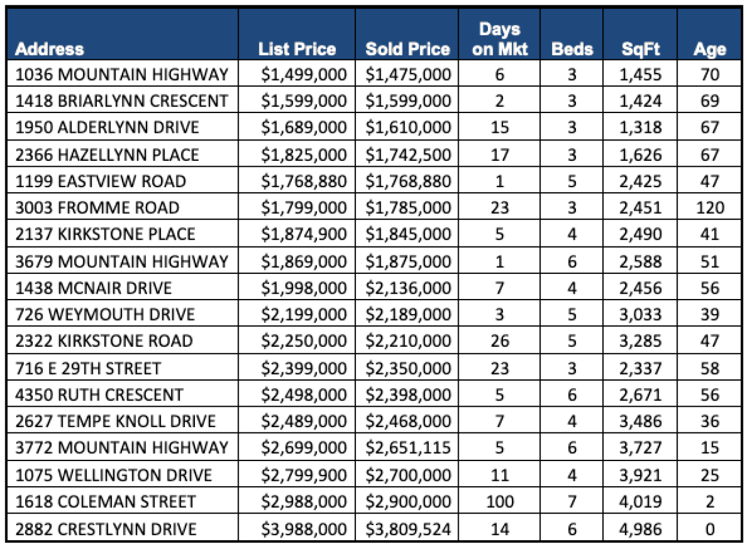Select the 1036 Mountain Highway address cell
The image size is (747, 549).
point(121,75)
